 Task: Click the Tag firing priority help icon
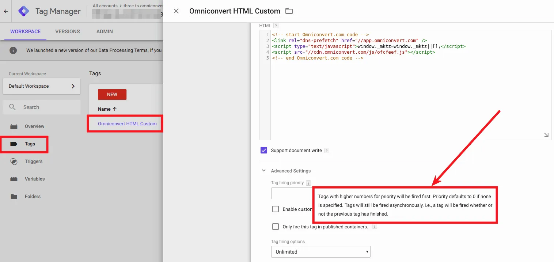(x=308, y=183)
